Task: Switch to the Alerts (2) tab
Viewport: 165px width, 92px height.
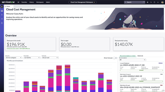Action: pyautogui.click(x=140, y=56)
